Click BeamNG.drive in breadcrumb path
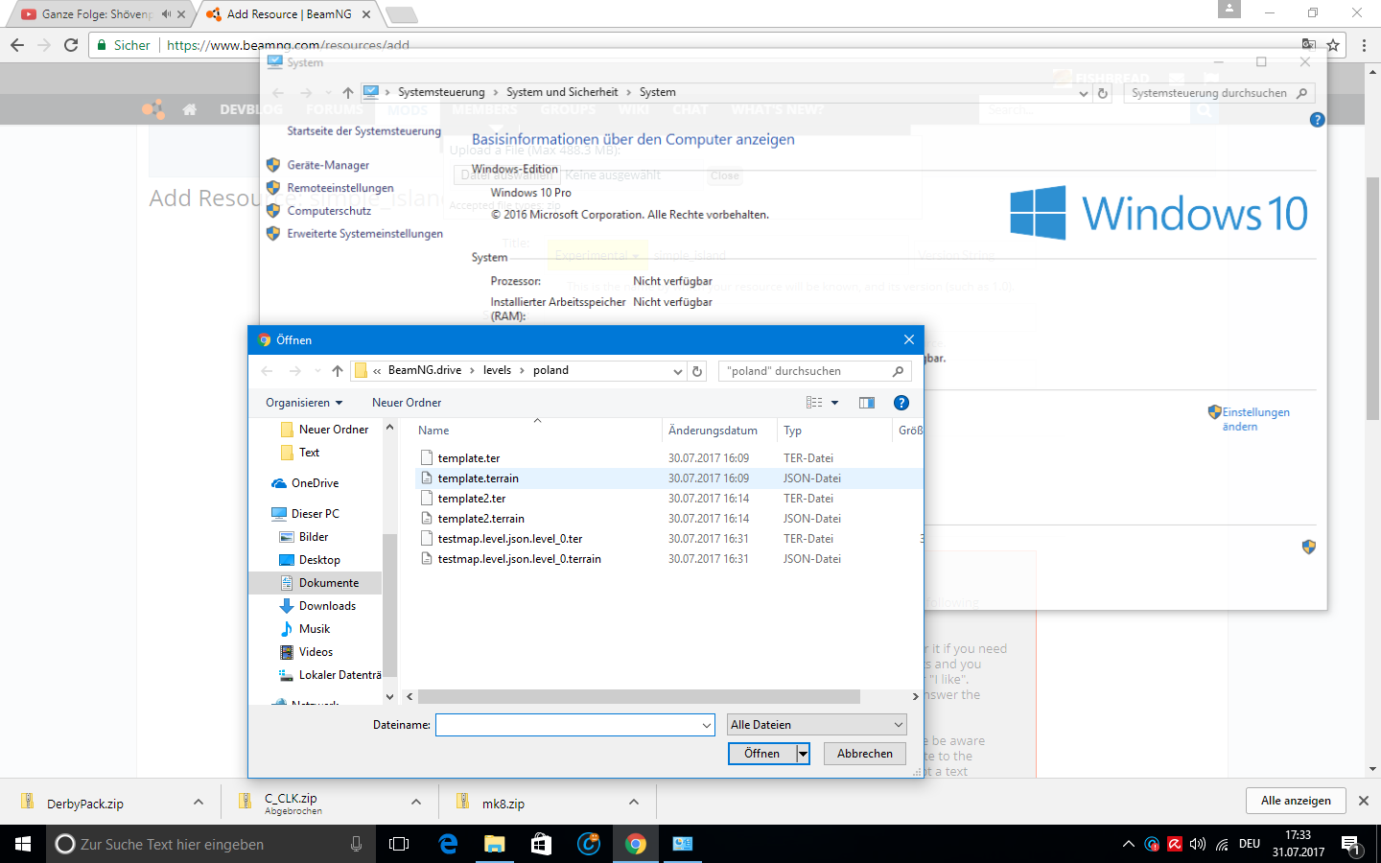This screenshot has width=1381, height=863. [x=425, y=370]
